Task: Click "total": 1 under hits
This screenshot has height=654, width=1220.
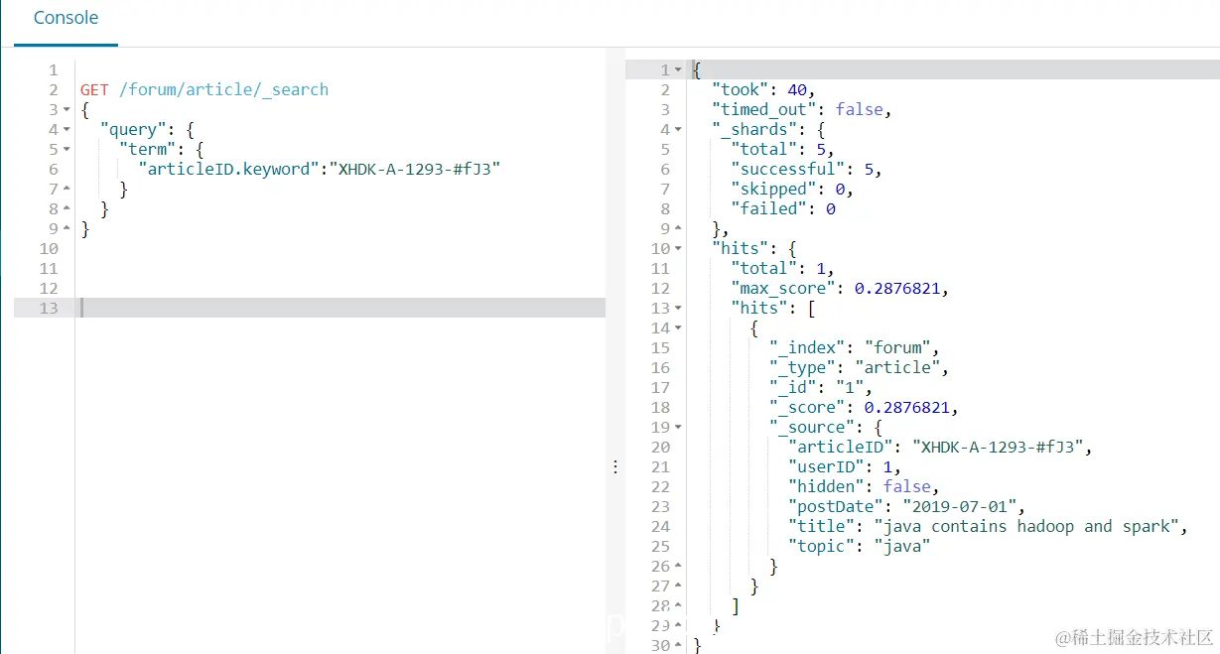Action: point(782,268)
